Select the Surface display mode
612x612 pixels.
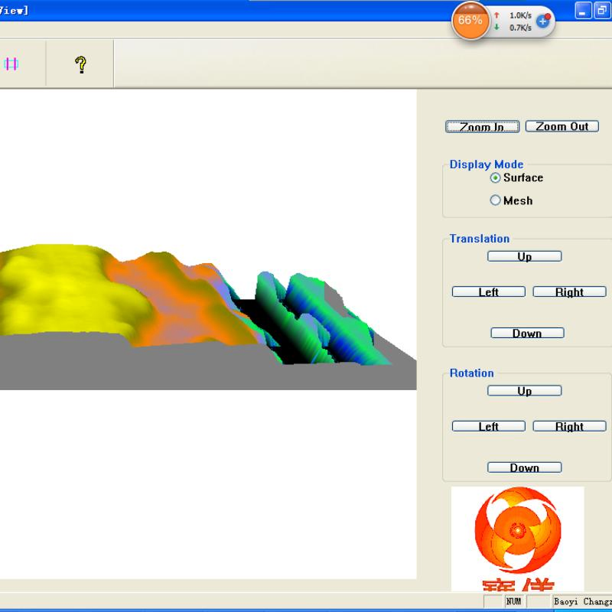pos(516,177)
